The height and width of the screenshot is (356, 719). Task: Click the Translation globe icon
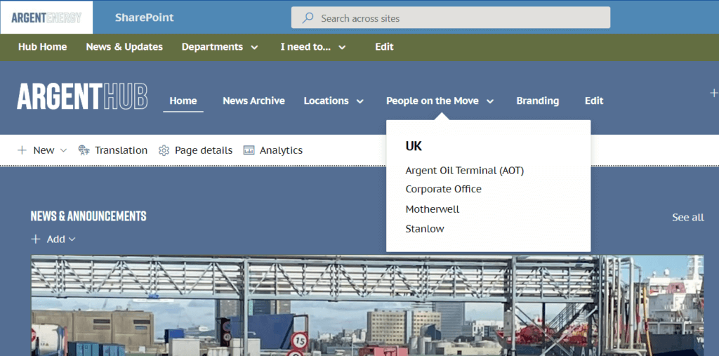(x=84, y=150)
